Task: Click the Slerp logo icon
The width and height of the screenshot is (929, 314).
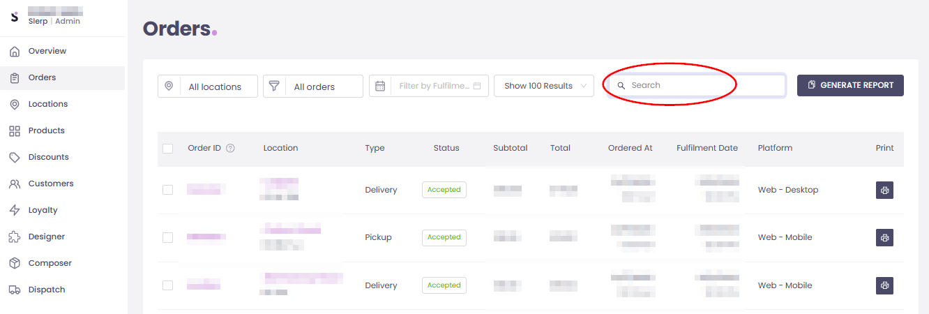Action: click(x=15, y=17)
